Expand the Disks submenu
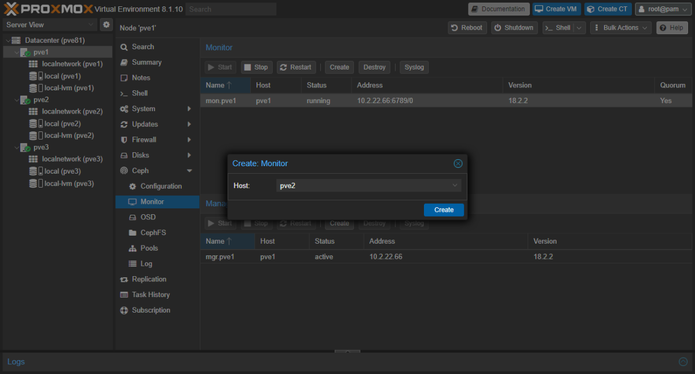This screenshot has width=695, height=374. [x=189, y=155]
